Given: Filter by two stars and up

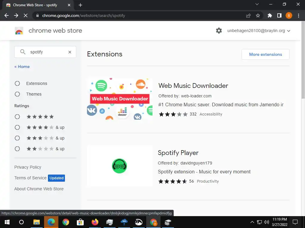Looking at the screenshot, I should pos(17,149).
